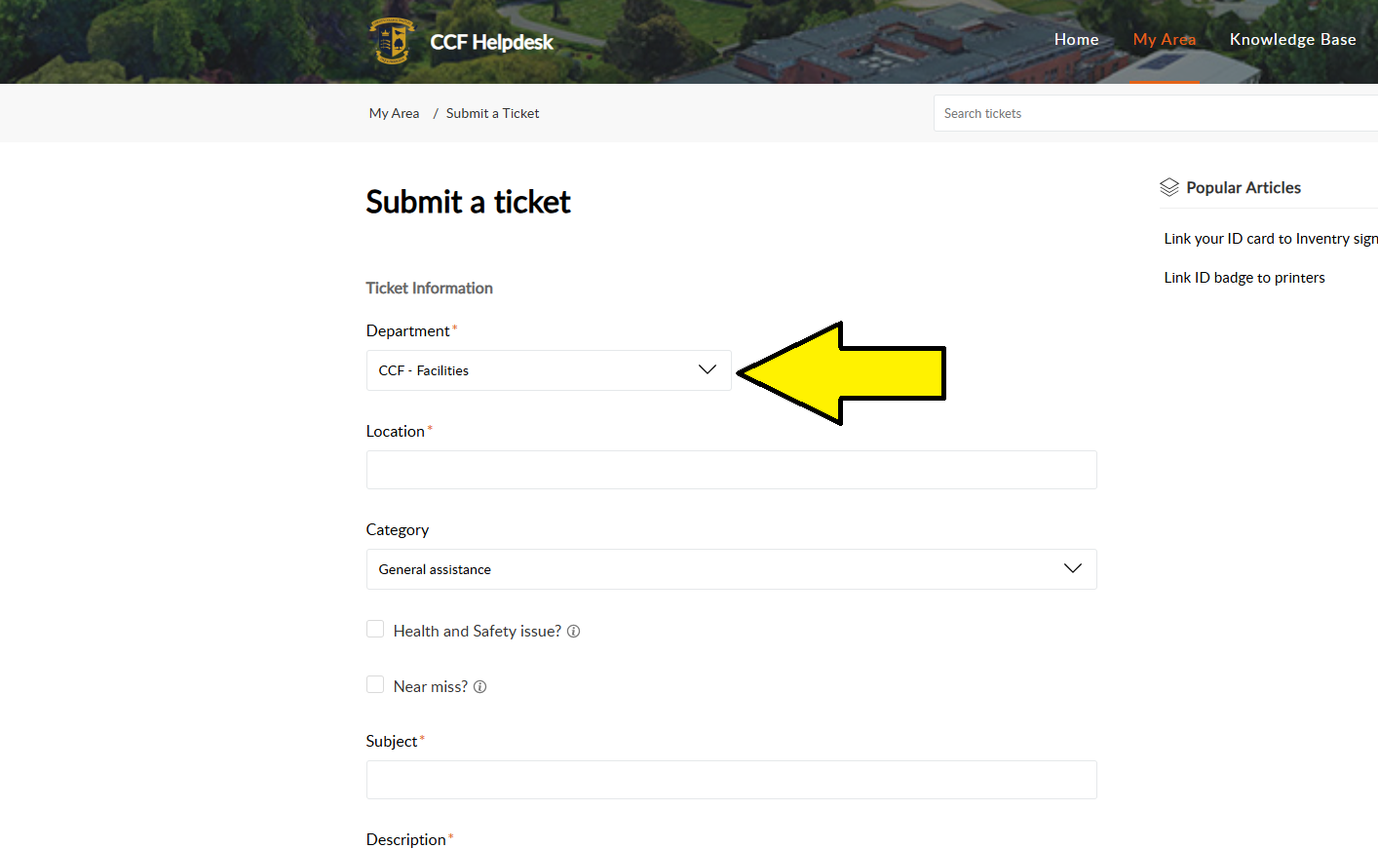The height and width of the screenshot is (849, 1378).
Task: Click the Near miss info icon
Action: tap(480, 687)
